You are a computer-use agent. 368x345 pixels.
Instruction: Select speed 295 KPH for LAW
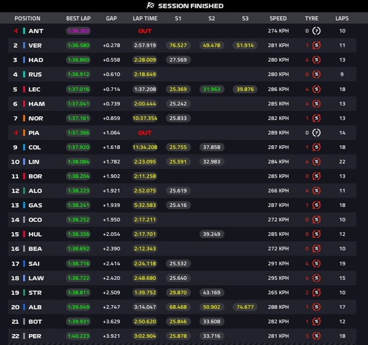pos(278,278)
